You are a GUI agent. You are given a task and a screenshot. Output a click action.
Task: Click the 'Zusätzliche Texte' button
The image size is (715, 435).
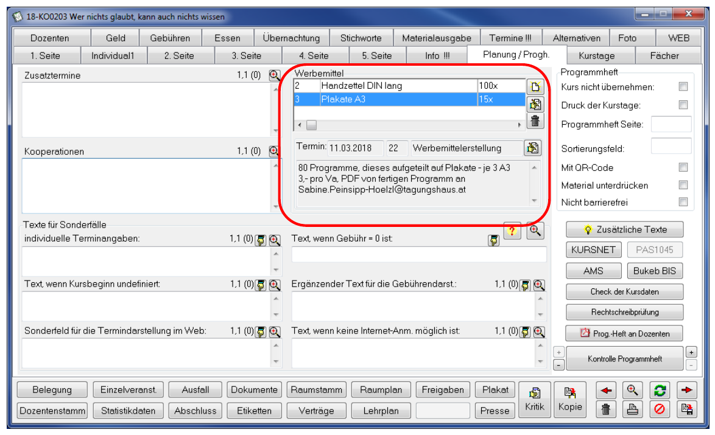point(625,229)
